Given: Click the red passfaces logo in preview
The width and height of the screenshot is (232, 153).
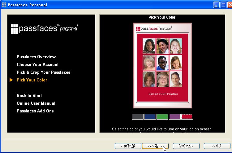Looking at the screenshot, I should (154, 28).
